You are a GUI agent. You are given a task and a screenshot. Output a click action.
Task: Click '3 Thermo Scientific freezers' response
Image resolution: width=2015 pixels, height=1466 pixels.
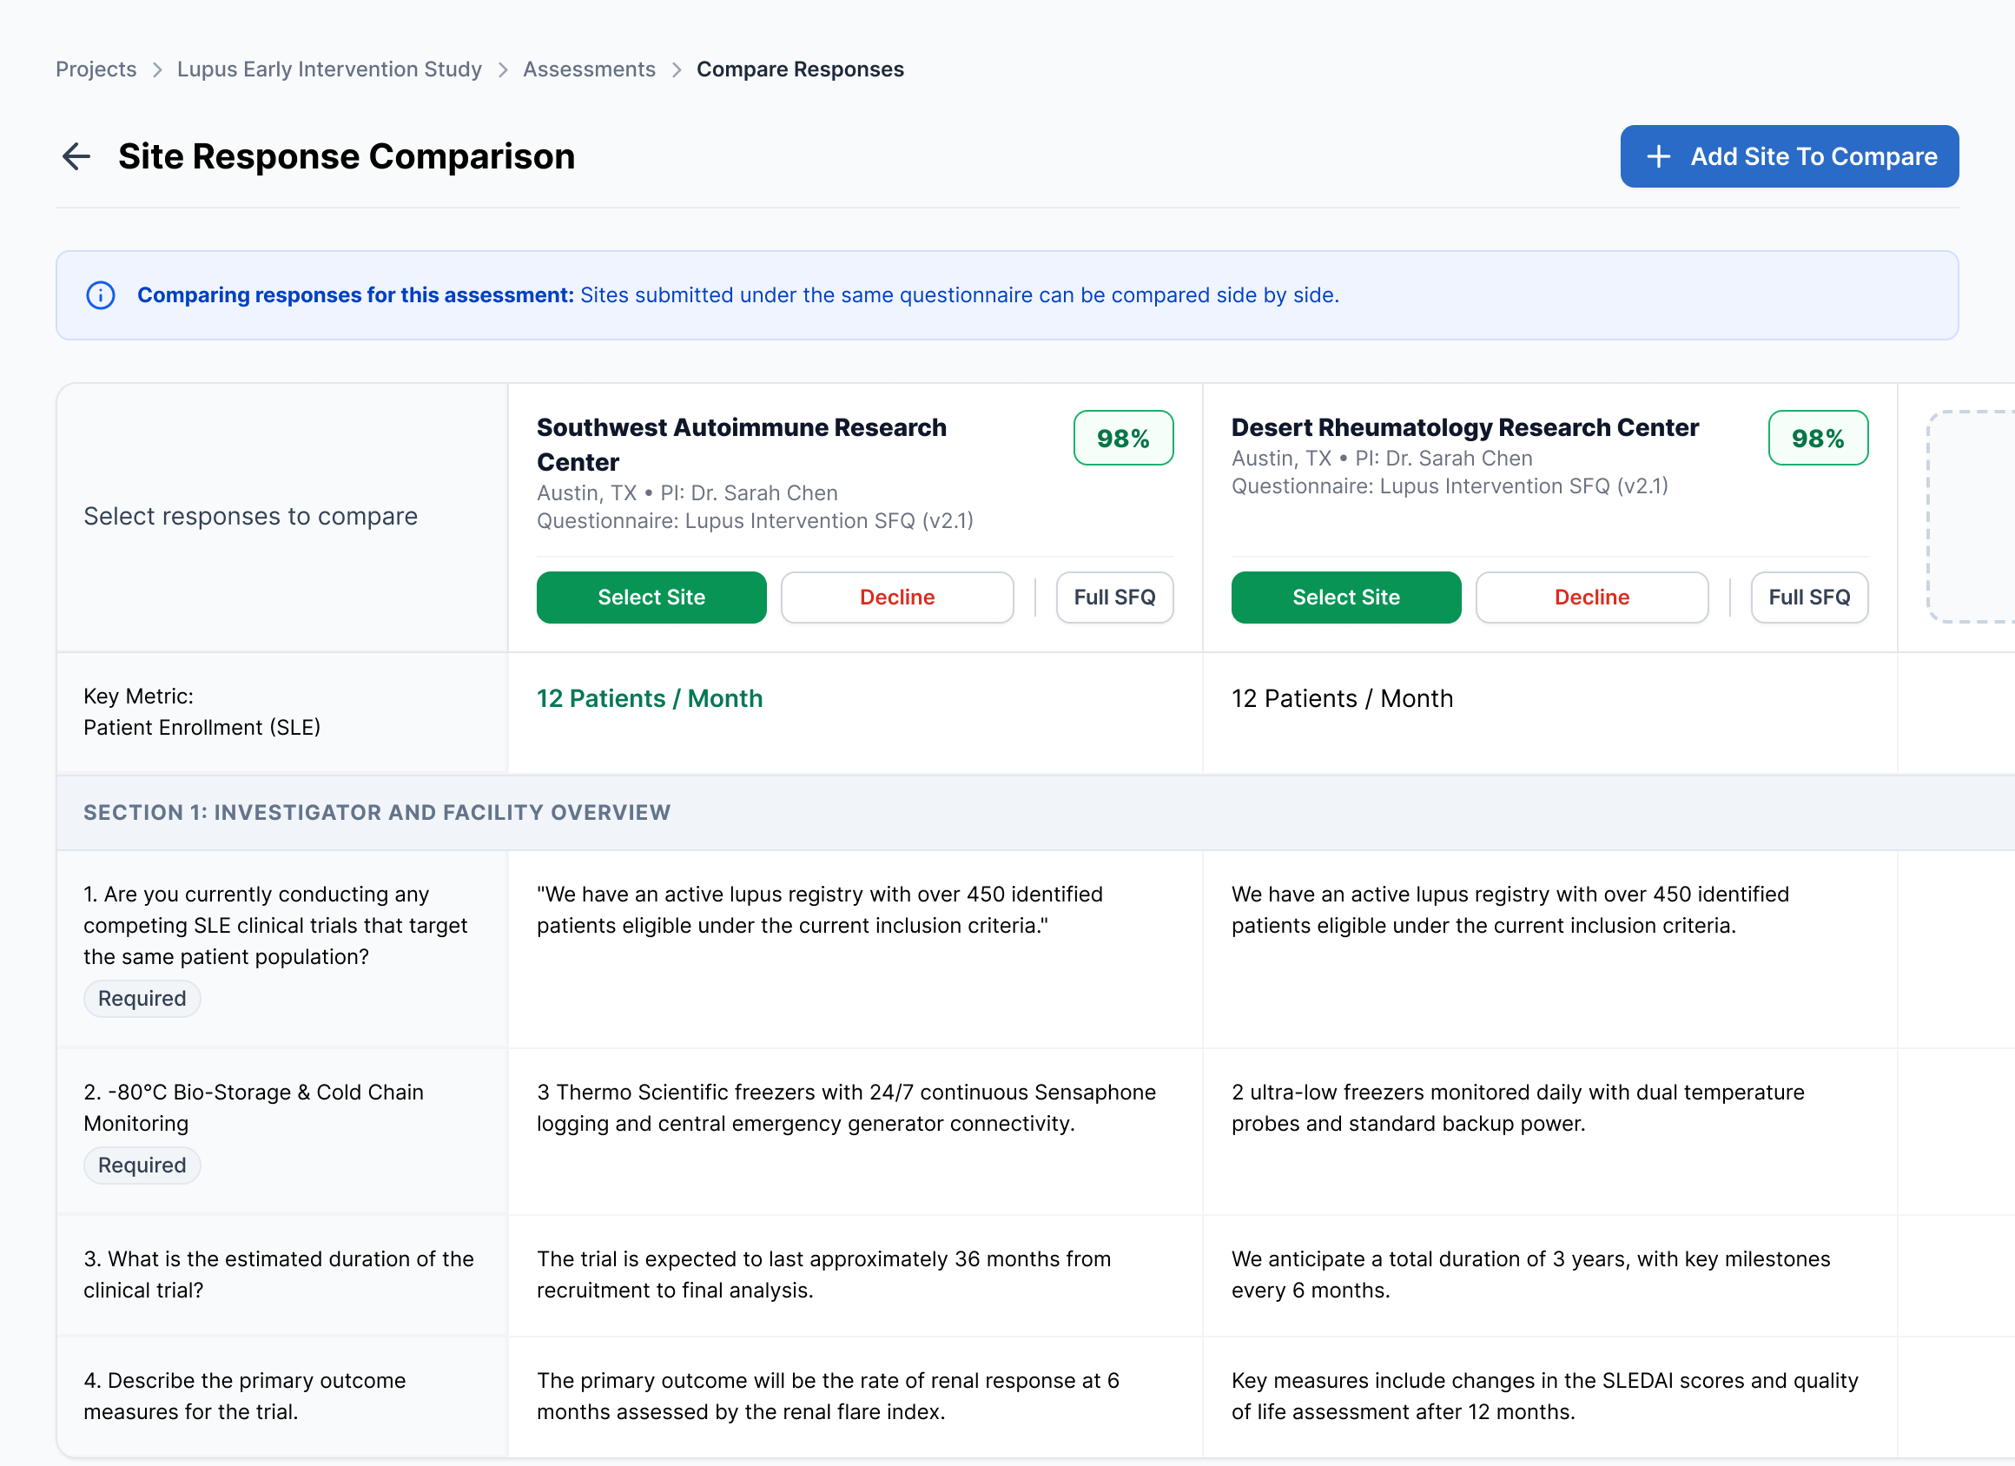click(x=846, y=1107)
